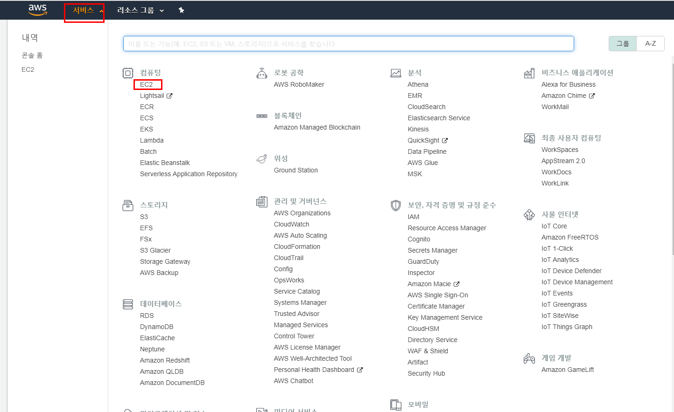Click the 데이터베이스 stack icon
Image resolution: width=674 pixels, height=412 pixels.
click(128, 304)
